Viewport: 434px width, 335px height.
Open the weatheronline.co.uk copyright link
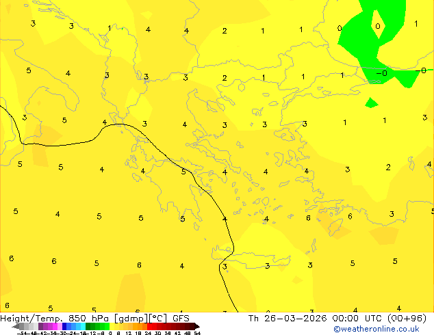coord(376,329)
